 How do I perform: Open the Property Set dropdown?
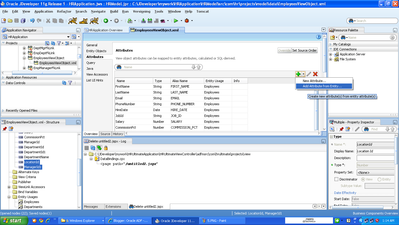pyautogui.click(x=376, y=173)
